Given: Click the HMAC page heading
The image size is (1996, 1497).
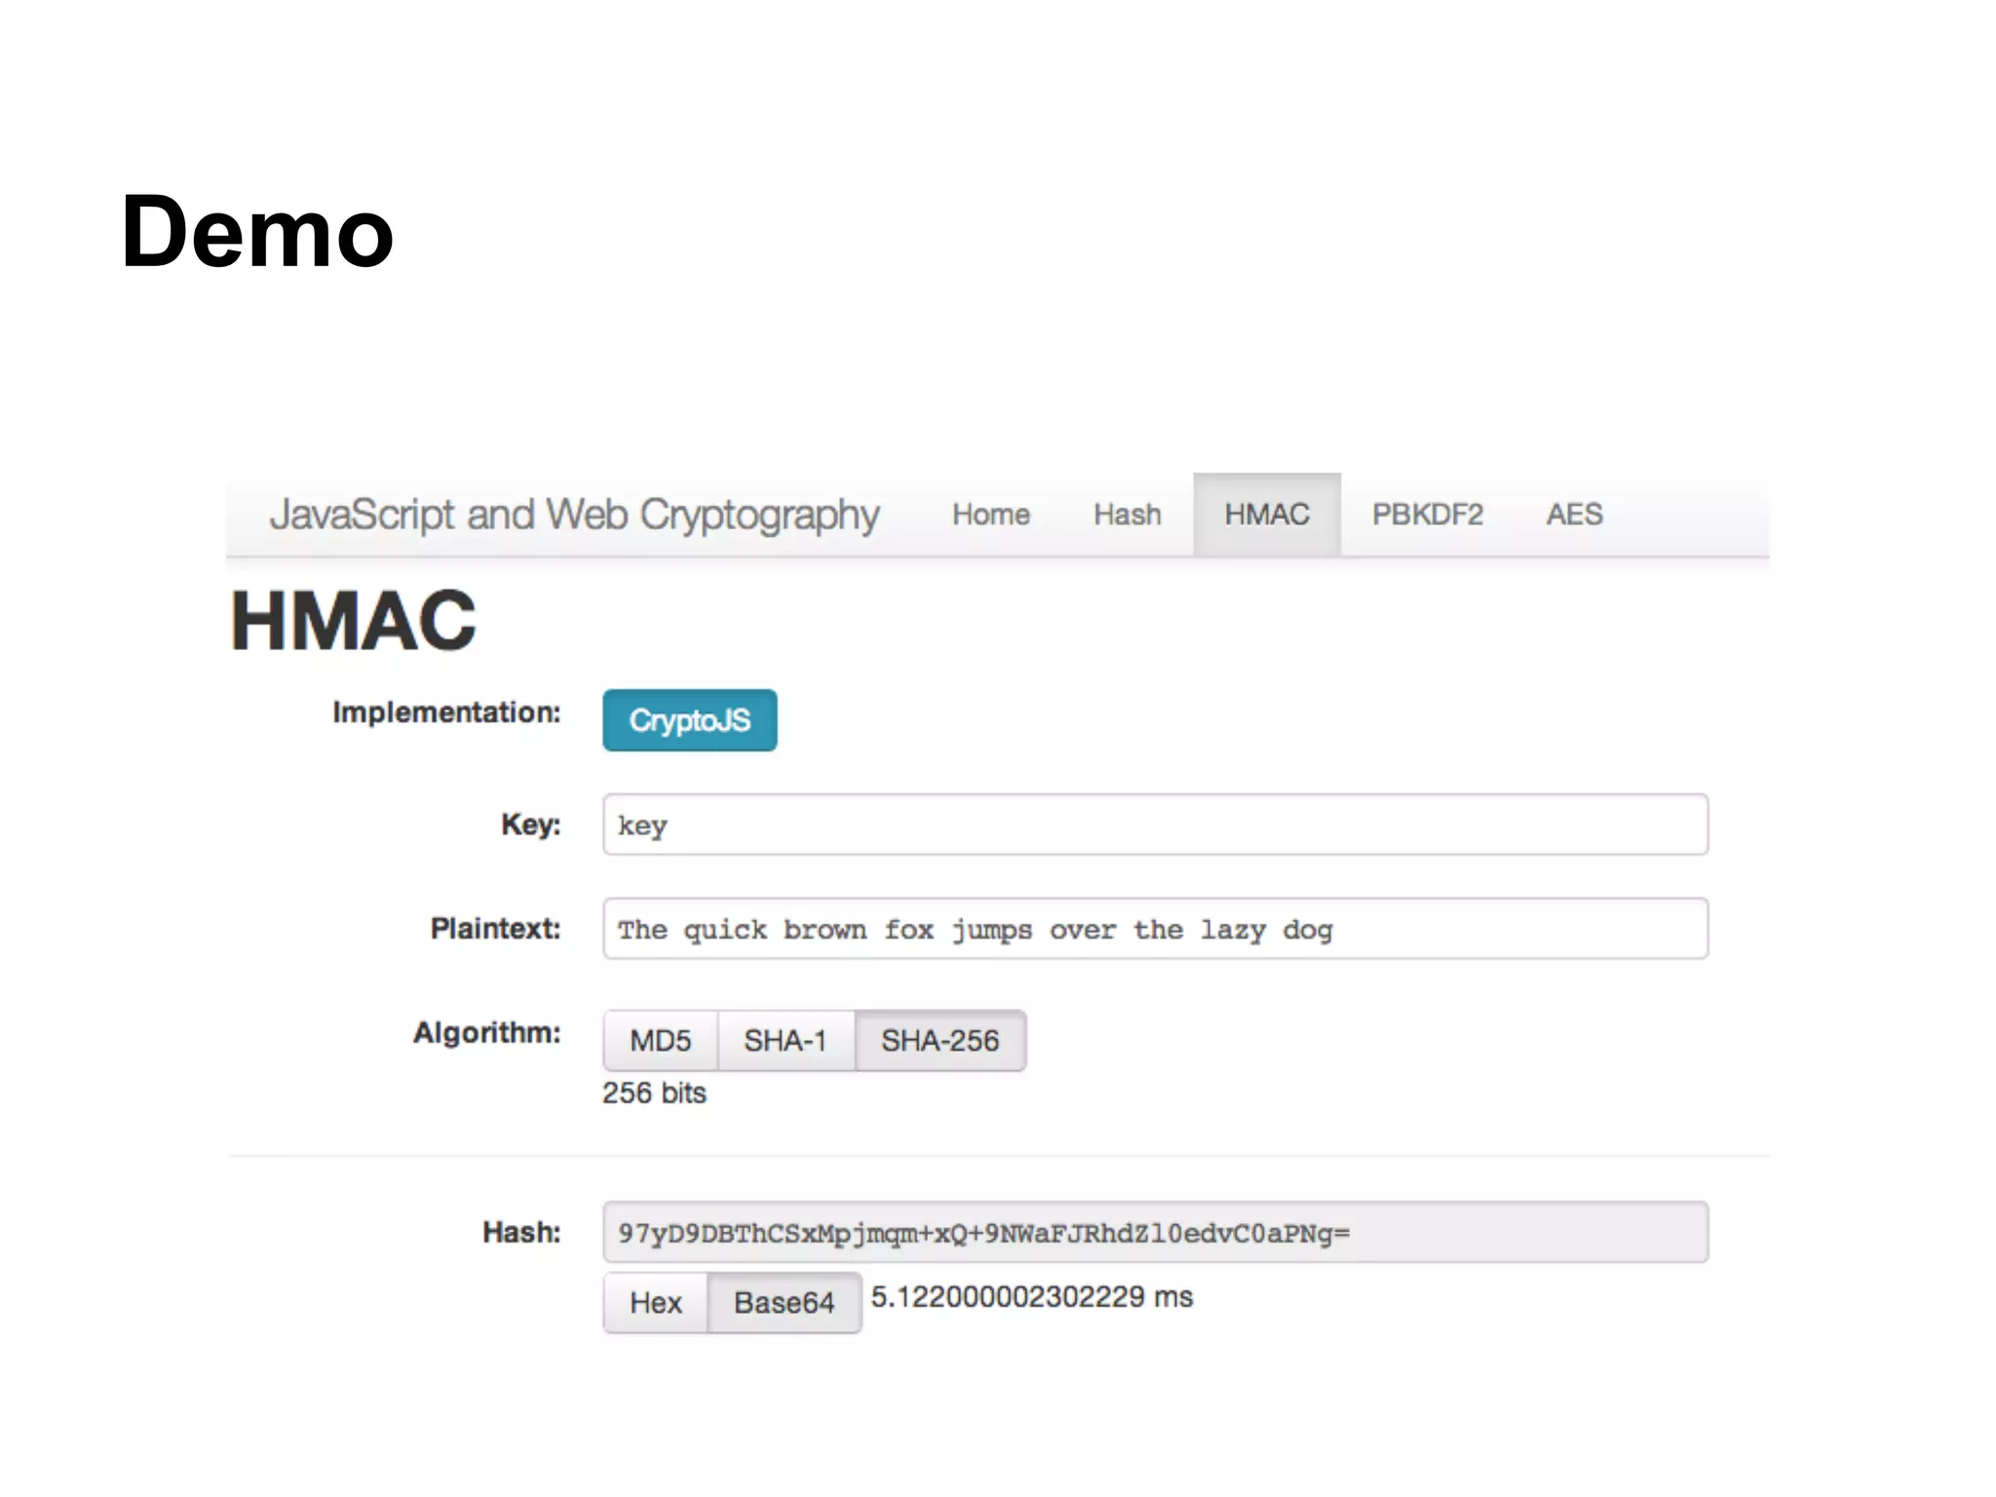Looking at the screenshot, I should tap(354, 622).
